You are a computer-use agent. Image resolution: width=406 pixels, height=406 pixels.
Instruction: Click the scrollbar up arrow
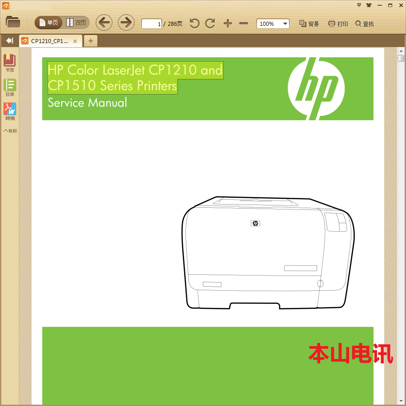click(x=401, y=51)
